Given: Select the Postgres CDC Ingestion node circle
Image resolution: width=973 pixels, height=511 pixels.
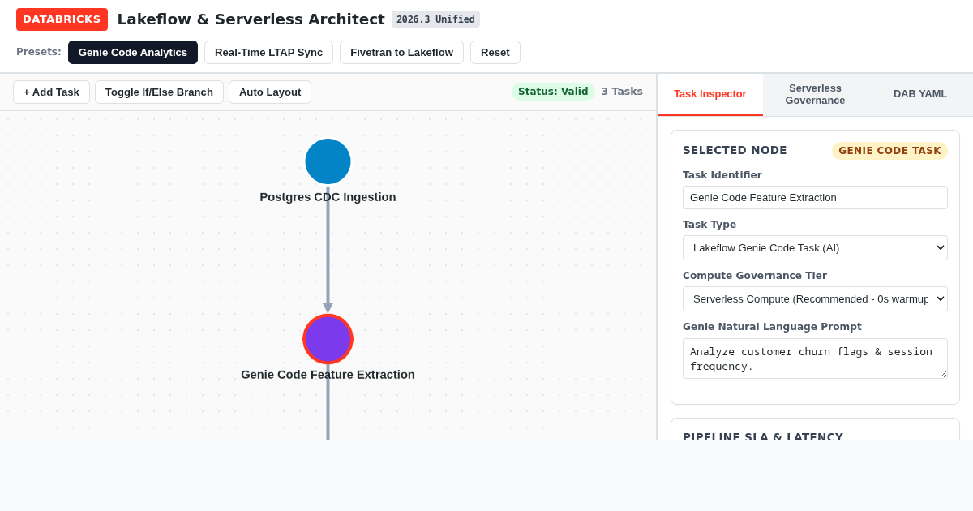Looking at the screenshot, I should click(x=328, y=161).
